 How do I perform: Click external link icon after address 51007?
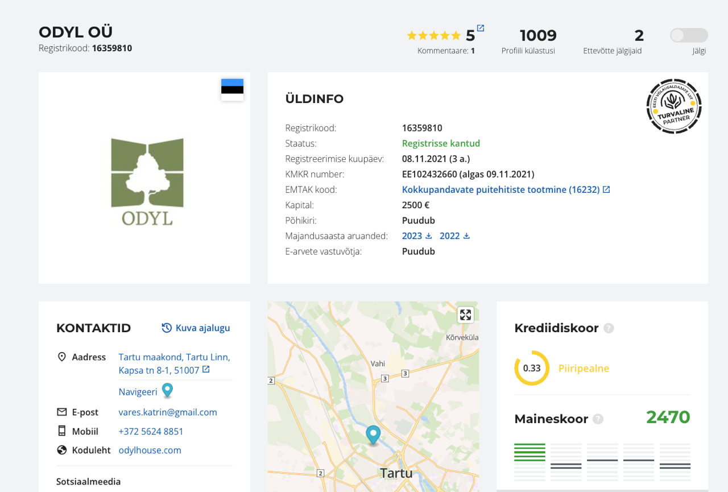206,370
